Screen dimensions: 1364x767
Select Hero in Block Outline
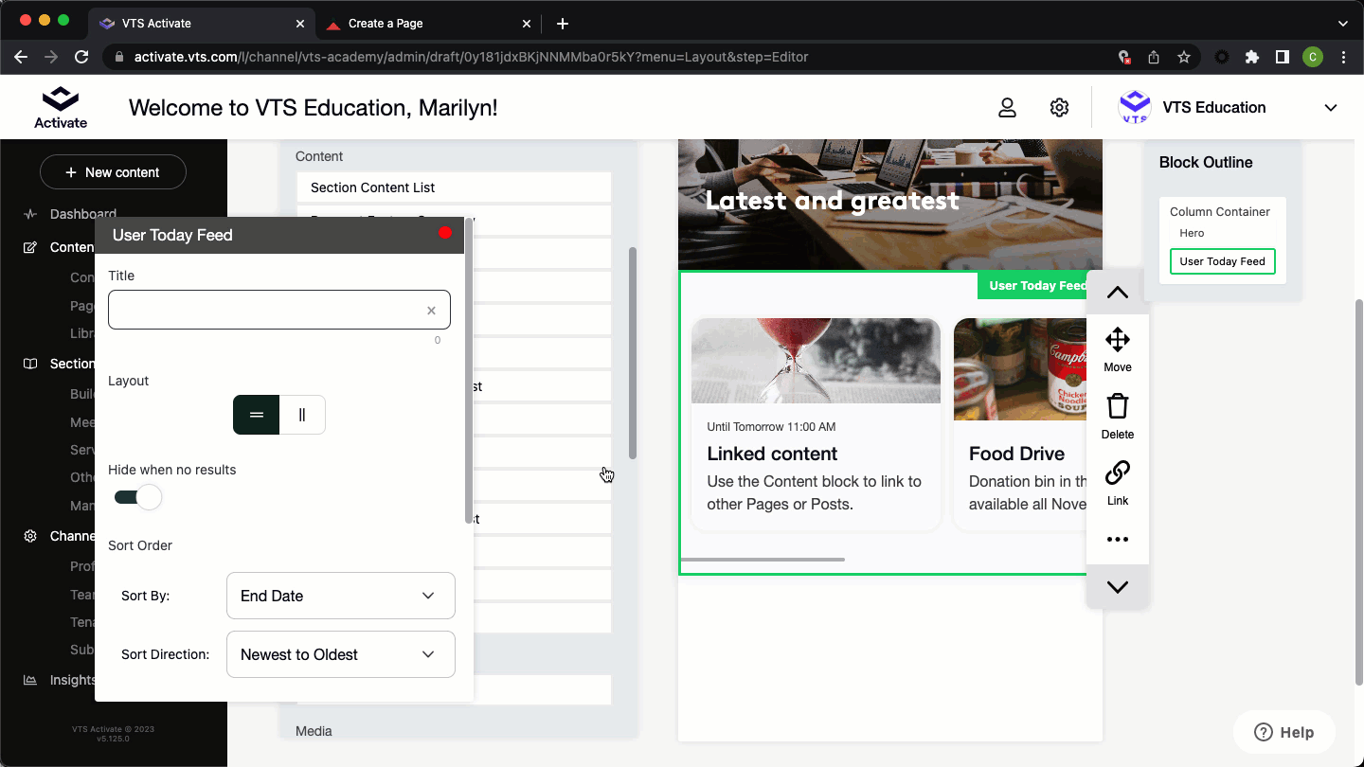click(1192, 233)
